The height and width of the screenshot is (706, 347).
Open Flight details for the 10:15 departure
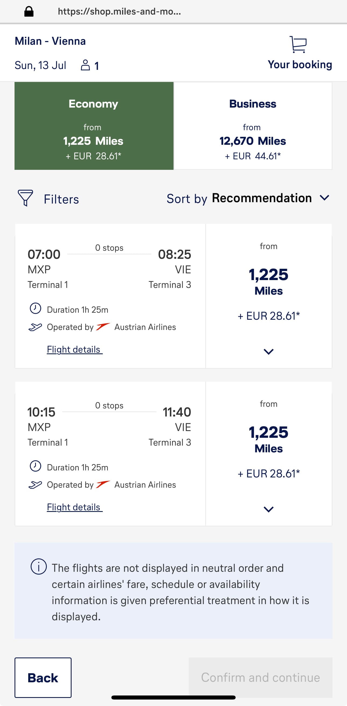coord(75,507)
